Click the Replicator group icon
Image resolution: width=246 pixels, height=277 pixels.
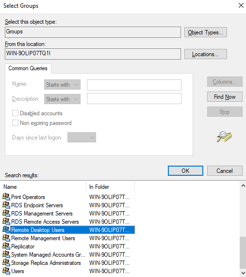pos(6,246)
